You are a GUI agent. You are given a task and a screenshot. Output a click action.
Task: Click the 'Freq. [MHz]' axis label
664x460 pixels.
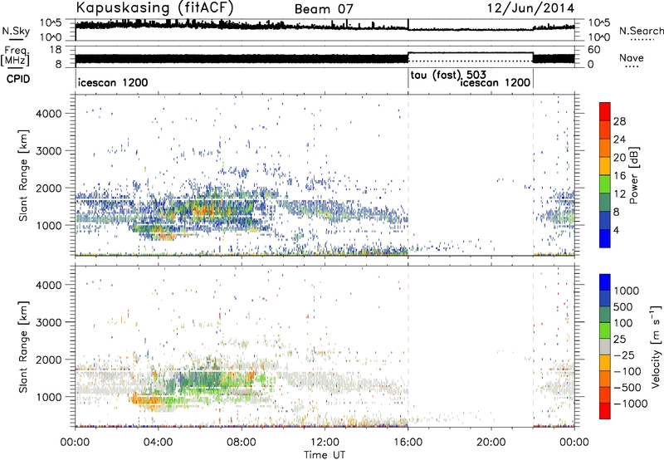[x=15, y=56]
